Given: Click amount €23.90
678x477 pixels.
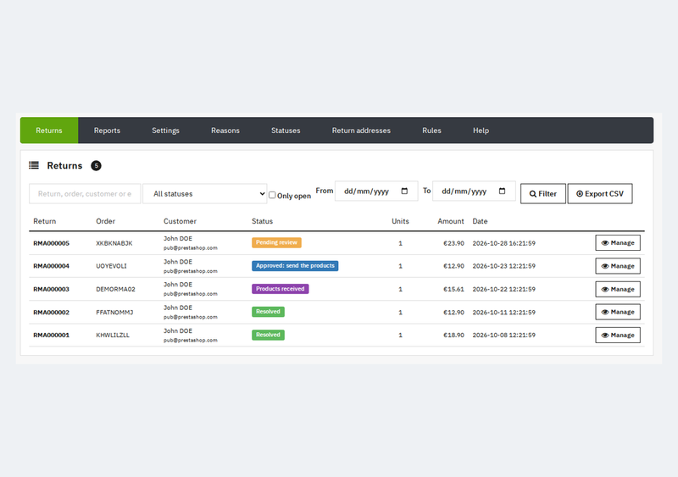Looking at the screenshot, I should (453, 243).
